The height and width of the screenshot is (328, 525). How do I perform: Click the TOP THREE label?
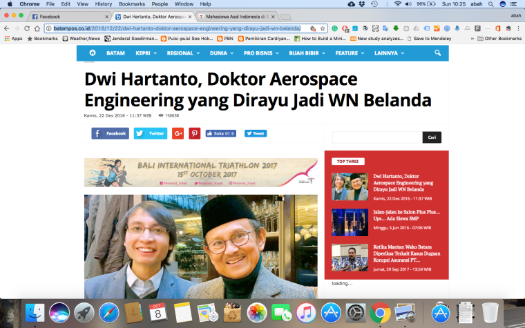click(348, 162)
